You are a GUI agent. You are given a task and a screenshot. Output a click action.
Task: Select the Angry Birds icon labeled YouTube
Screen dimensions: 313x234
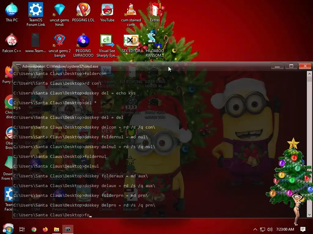[x=107, y=12]
